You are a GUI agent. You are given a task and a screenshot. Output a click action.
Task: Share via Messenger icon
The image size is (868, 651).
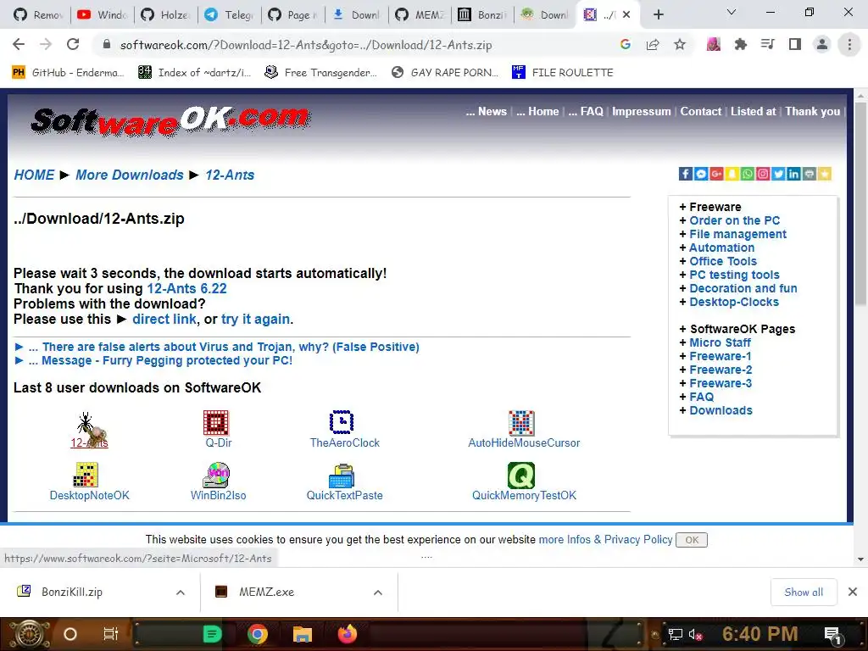pos(701,174)
